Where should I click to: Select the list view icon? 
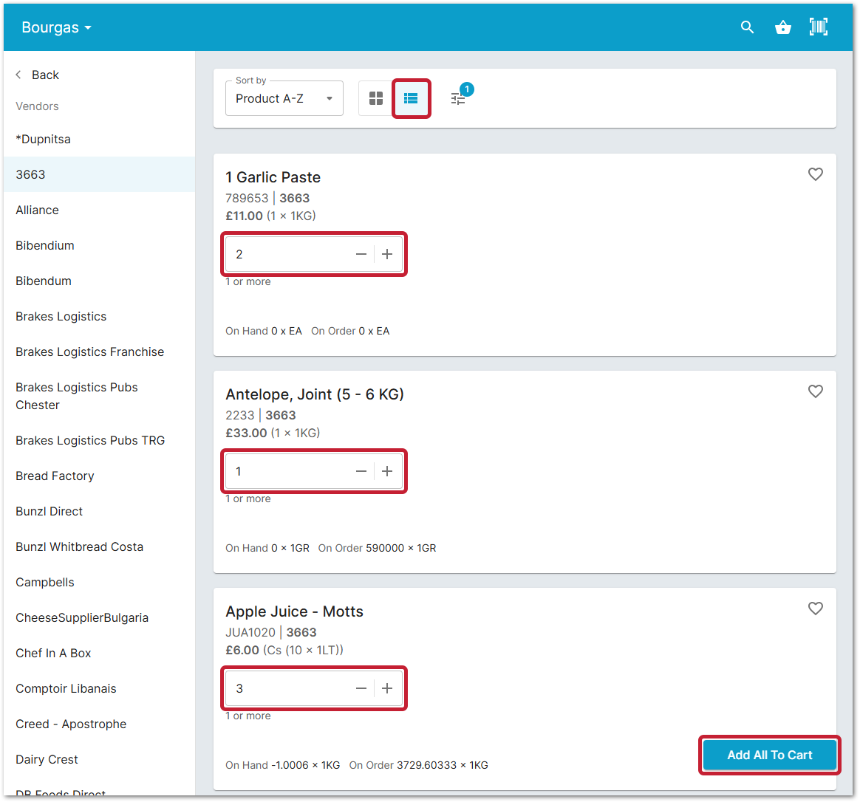click(x=412, y=97)
